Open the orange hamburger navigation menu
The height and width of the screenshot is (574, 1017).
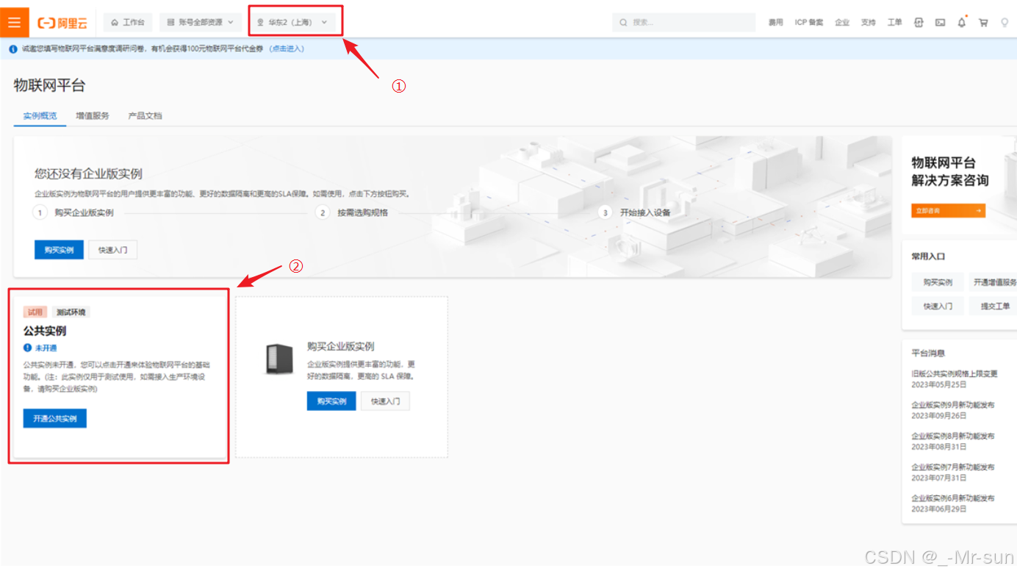pos(15,22)
